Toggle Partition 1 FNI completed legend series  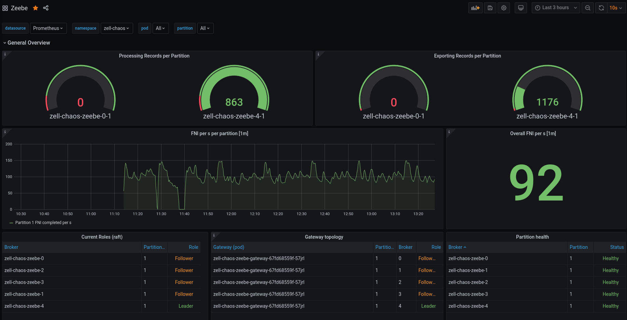[x=43, y=223]
